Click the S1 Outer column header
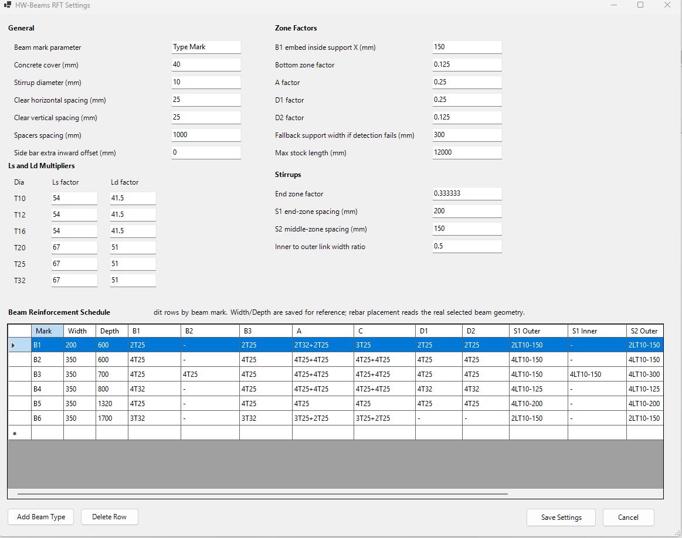The image size is (682, 538). point(538,331)
